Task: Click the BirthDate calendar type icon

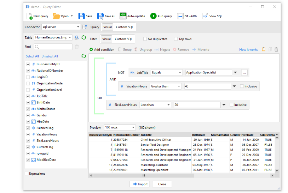Action: click(x=33, y=103)
